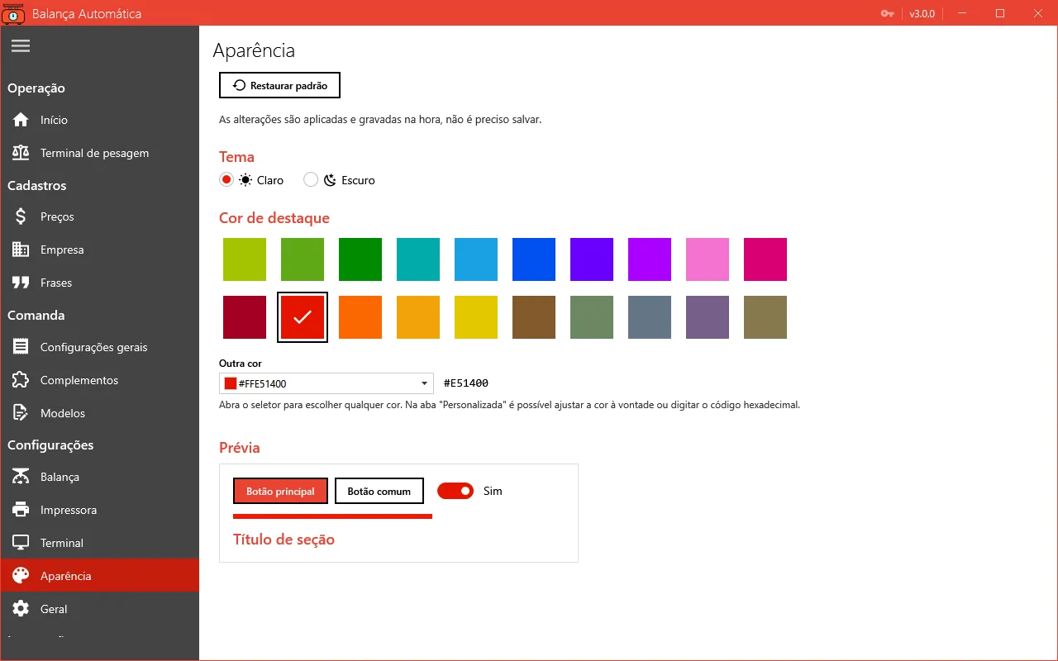The height and width of the screenshot is (661, 1058).
Task: Click the v3.0.0 version label
Action: [922, 13]
